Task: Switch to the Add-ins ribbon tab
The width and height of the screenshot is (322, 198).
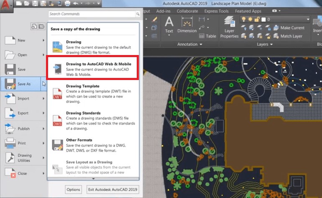Action: [163, 11]
